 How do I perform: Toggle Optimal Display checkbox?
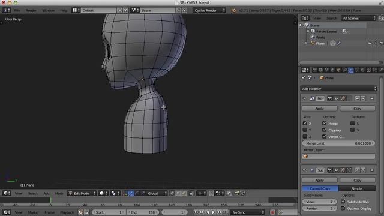tap(343, 208)
